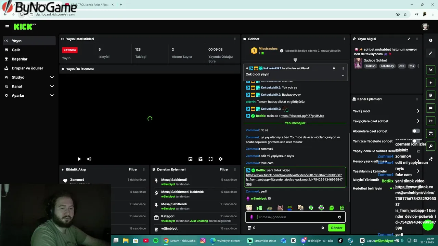Viewport: 438px width, 246px height.
Task: Open the Yayın bilgisi panel options menu
Action: 417,39
